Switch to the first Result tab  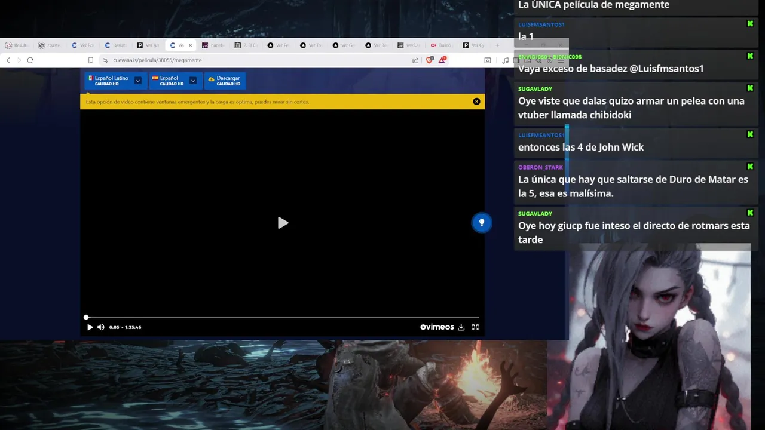point(17,45)
